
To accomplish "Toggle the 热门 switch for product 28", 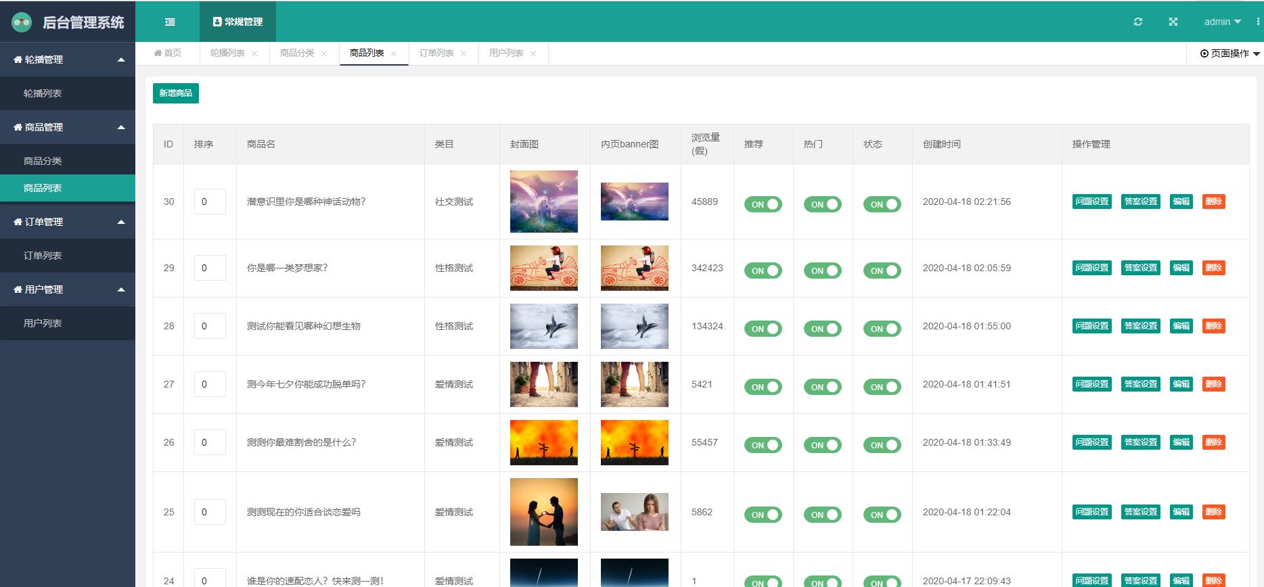I will point(822,329).
